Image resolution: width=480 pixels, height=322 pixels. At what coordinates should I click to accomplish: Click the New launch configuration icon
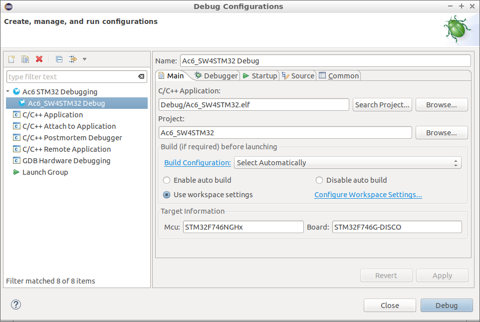11,59
